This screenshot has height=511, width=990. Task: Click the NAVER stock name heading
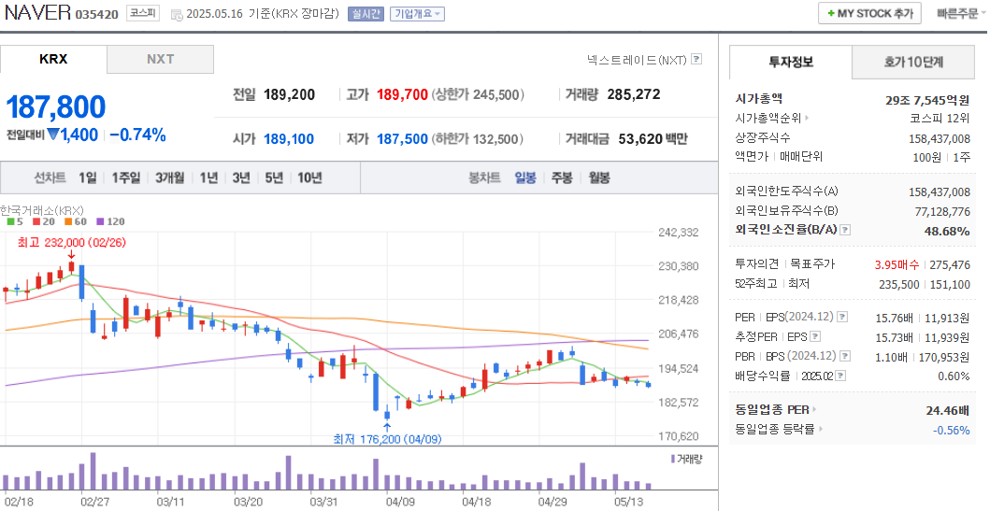[x=37, y=13]
